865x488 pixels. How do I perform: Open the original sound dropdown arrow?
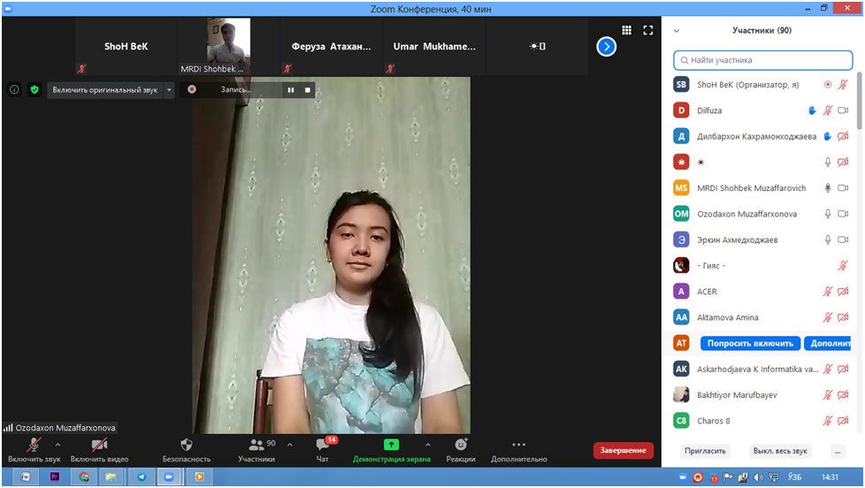coord(169,89)
